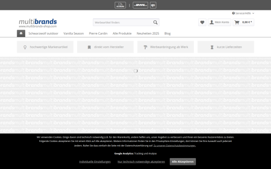
Task: Open Mein Konto account button
Action: click(220, 22)
